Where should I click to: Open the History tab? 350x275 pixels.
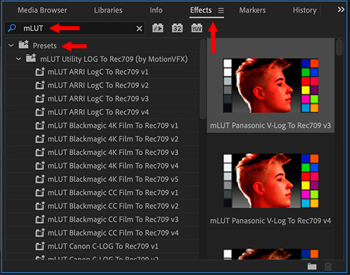coord(305,10)
